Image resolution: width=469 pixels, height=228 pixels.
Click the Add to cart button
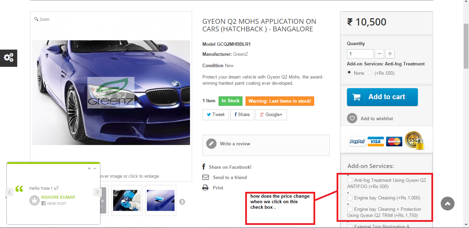point(382,97)
